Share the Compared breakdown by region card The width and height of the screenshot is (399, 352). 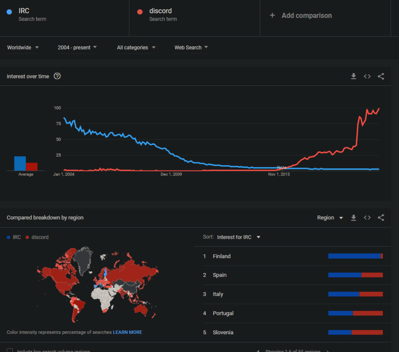(x=381, y=217)
